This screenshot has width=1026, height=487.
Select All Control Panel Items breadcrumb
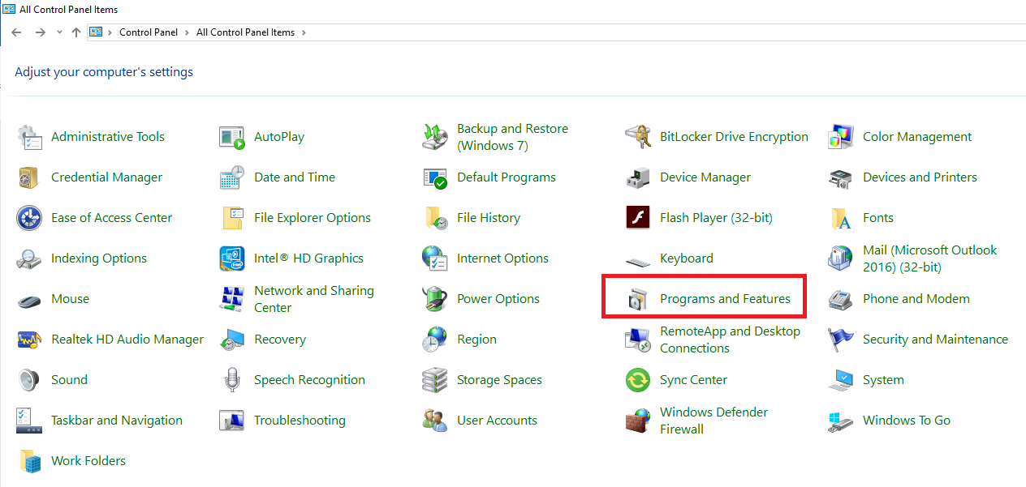pyautogui.click(x=245, y=32)
